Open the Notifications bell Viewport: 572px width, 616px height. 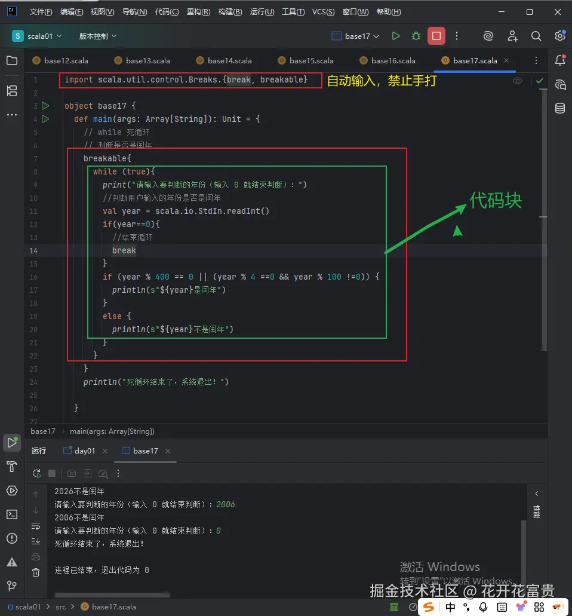point(560,60)
